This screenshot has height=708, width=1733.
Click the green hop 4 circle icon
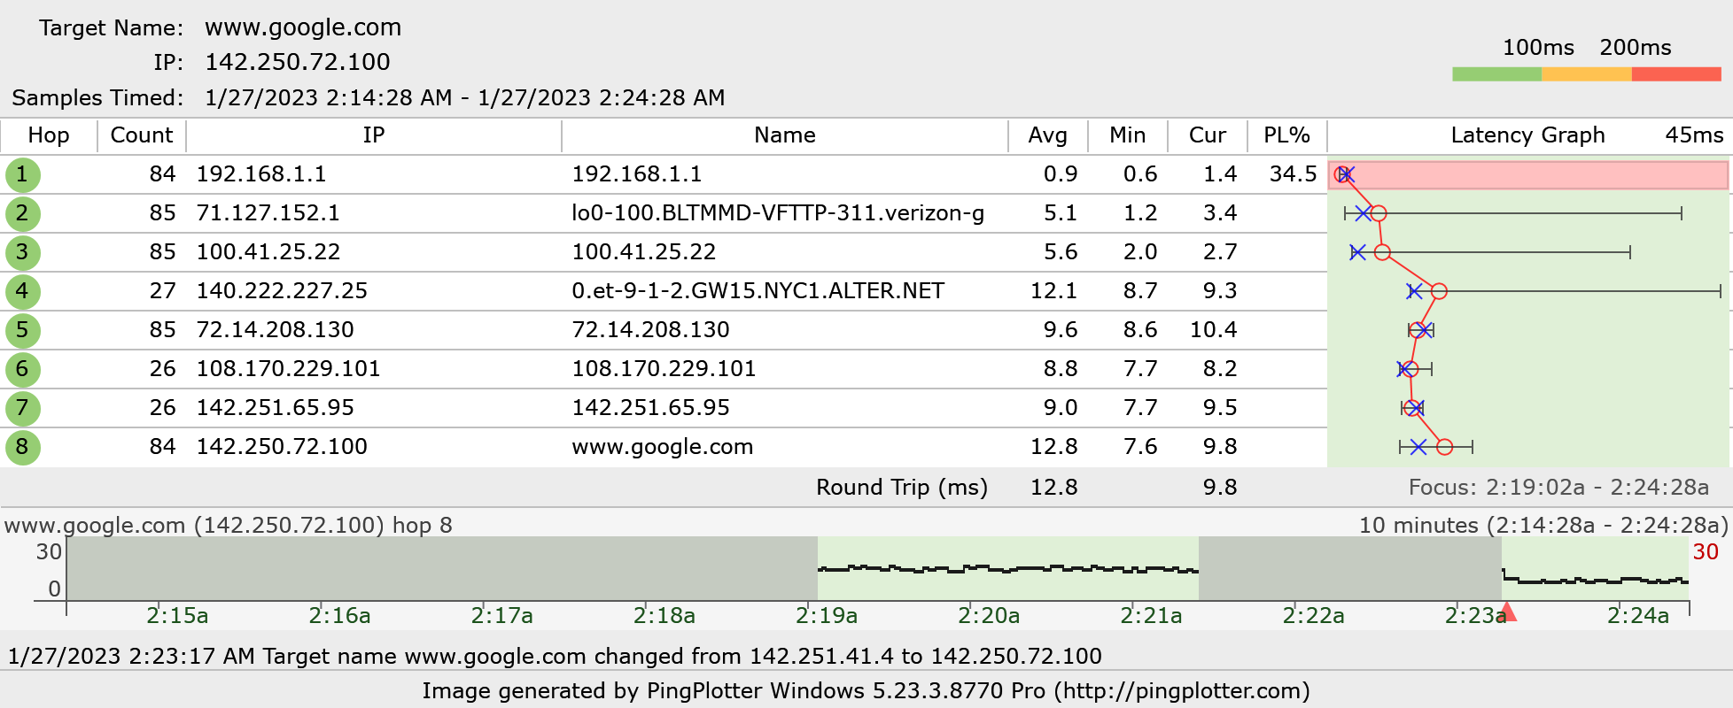22,291
